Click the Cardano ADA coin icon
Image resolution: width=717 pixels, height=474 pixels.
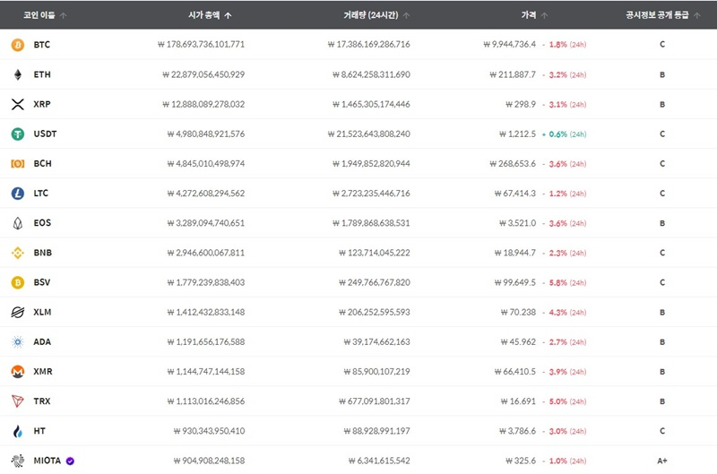pos(17,341)
